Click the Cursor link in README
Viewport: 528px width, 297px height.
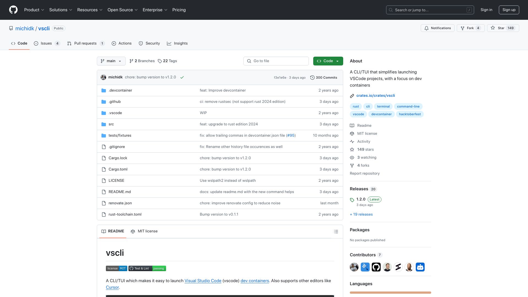112,287
